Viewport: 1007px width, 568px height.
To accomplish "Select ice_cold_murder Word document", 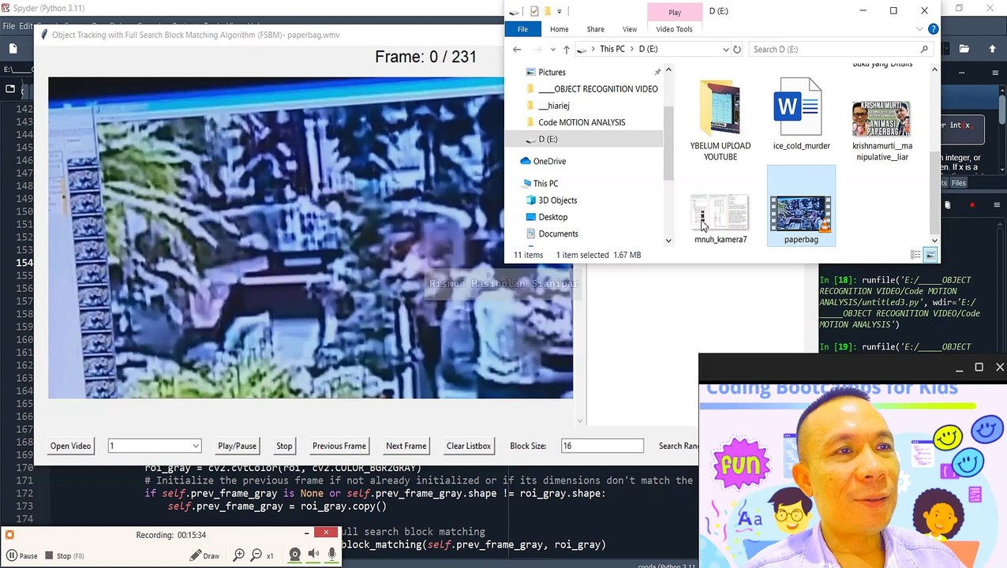I will [801, 114].
